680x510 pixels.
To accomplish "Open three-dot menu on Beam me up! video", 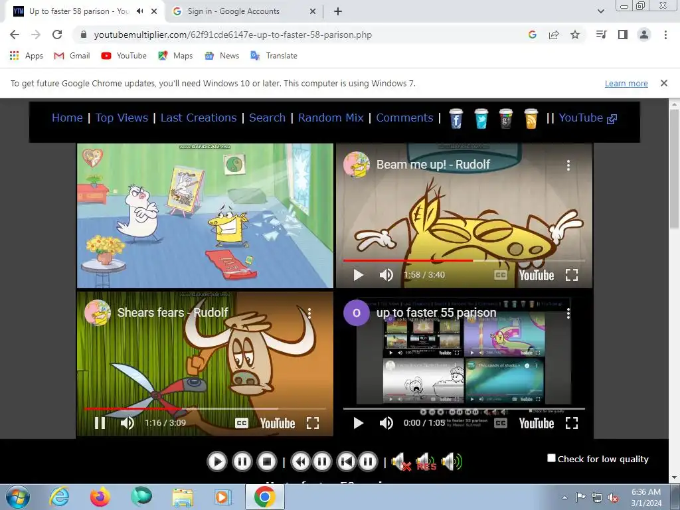I will point(568,165).
